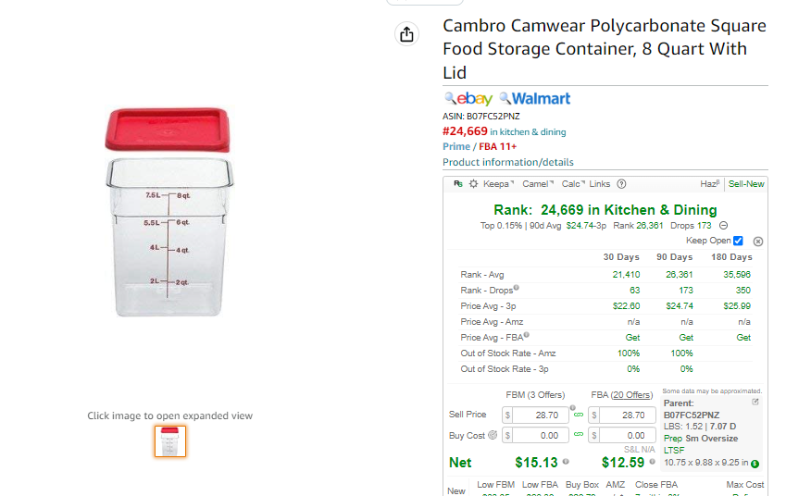Open Parent ASIN external link icon
The width and height of the screenshot is (786, 496).
(x=755, y=402)
